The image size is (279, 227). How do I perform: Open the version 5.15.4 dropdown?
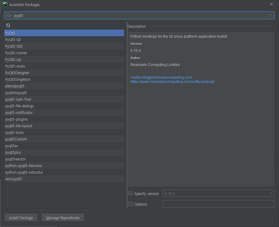(218, 193)
